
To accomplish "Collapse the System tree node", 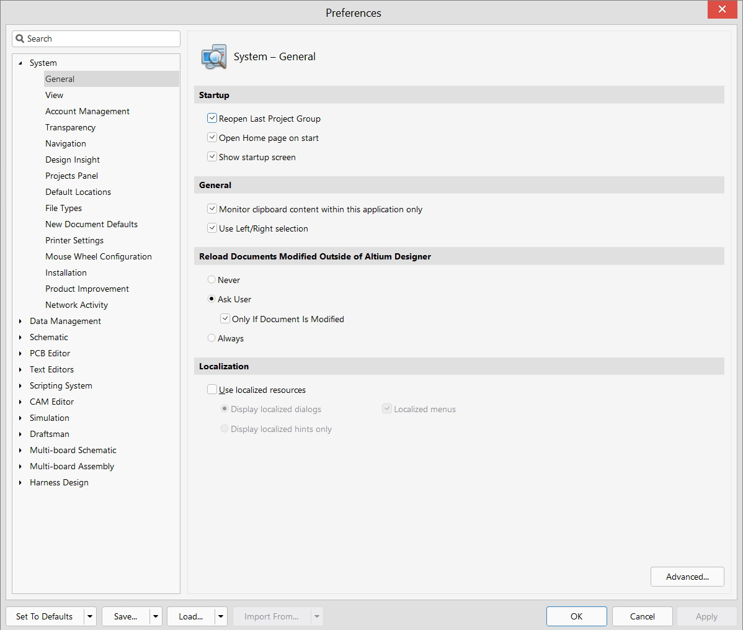I will click(x=20, y=63).
